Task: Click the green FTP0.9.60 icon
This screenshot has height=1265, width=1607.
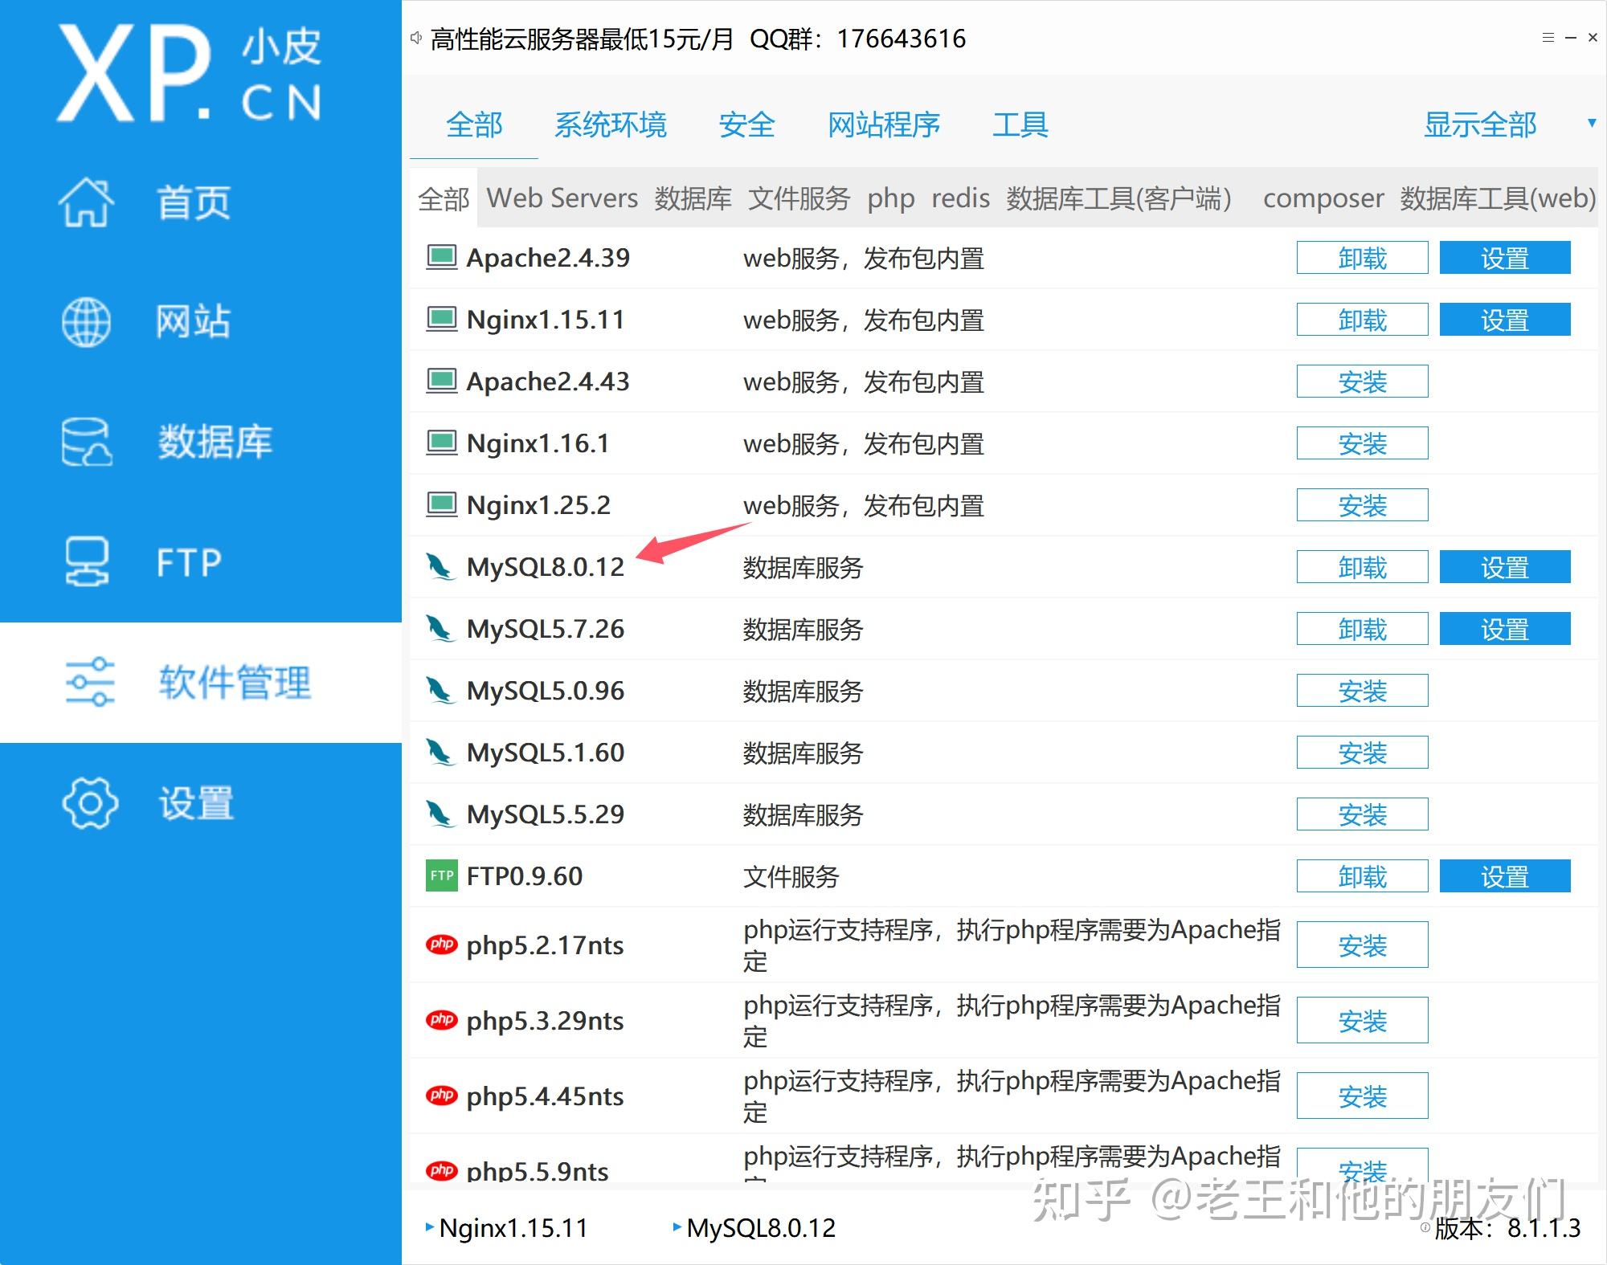Action: (x=440, y=875)
